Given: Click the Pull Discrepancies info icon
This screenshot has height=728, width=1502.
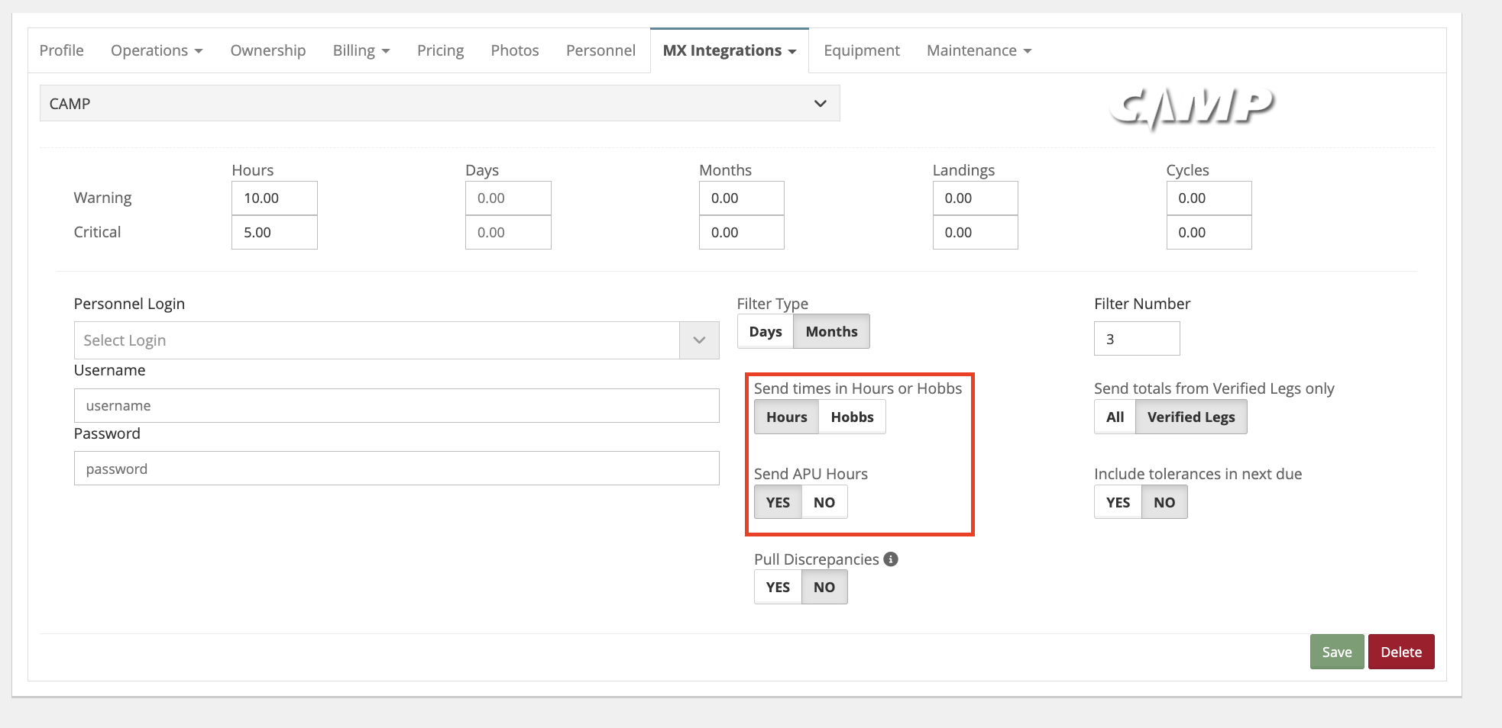Looking at the screenshot, I should coord(890,559).
